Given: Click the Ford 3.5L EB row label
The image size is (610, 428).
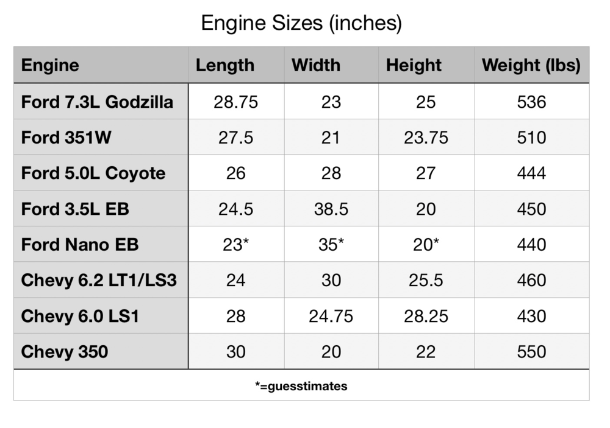Looking at the screenshot, I should (75, 209).
